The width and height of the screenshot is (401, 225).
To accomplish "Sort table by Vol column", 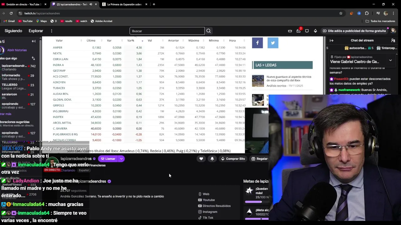I will (x=150, y=41).
